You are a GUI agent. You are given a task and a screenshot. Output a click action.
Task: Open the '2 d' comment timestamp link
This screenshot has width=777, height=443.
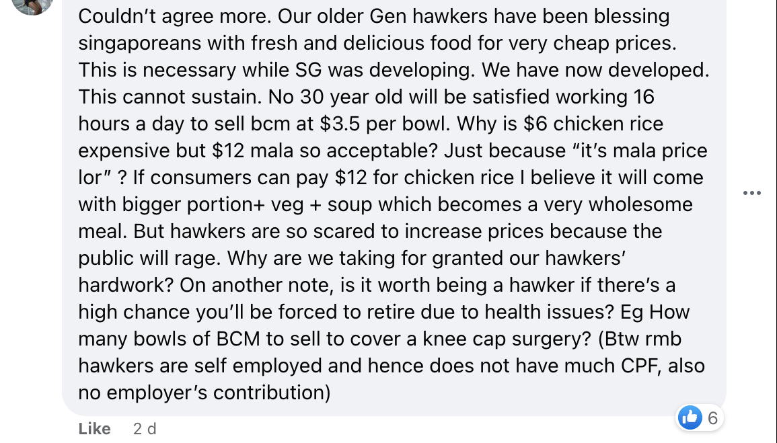click(145, 429)
